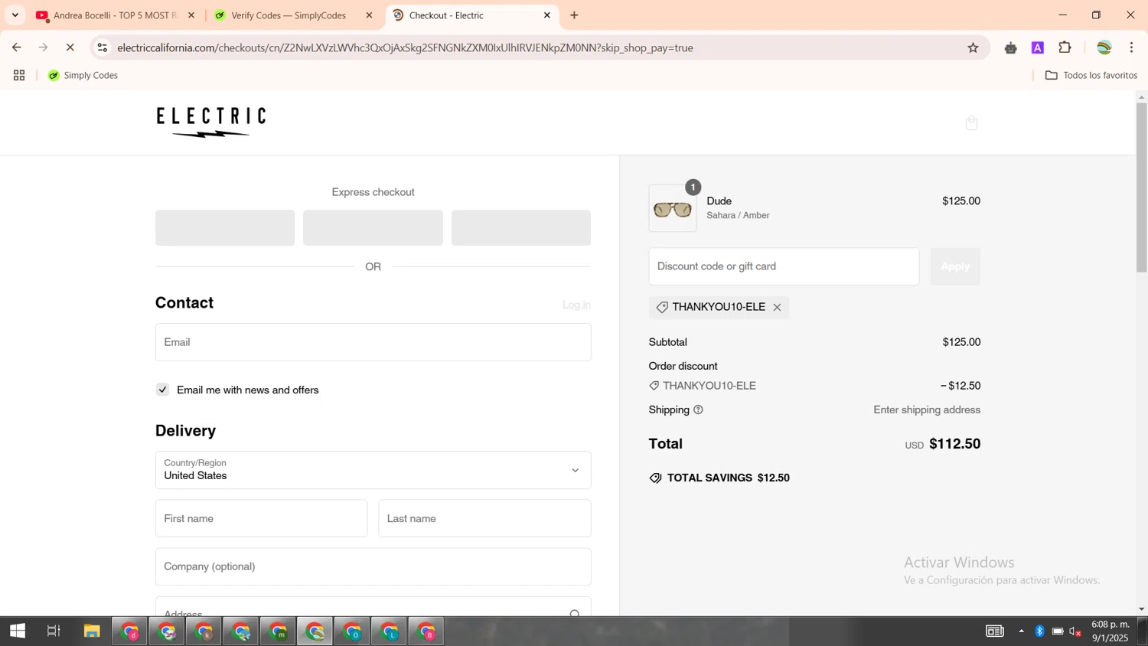Expand the Country/Region dropdown
This screenshot has height=646, width=1148.
point(373,470)
